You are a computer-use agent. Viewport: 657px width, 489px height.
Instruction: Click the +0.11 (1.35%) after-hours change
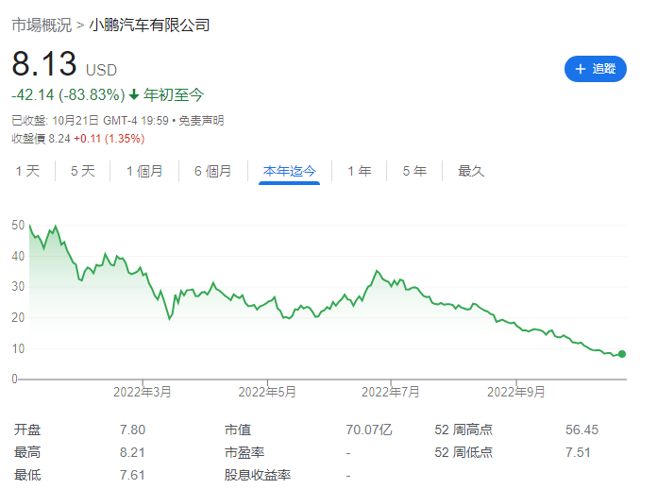[109, 139]
